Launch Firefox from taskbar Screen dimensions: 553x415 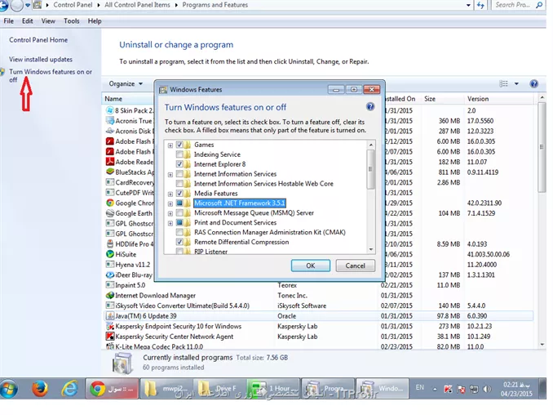click(x=39, y=389)
